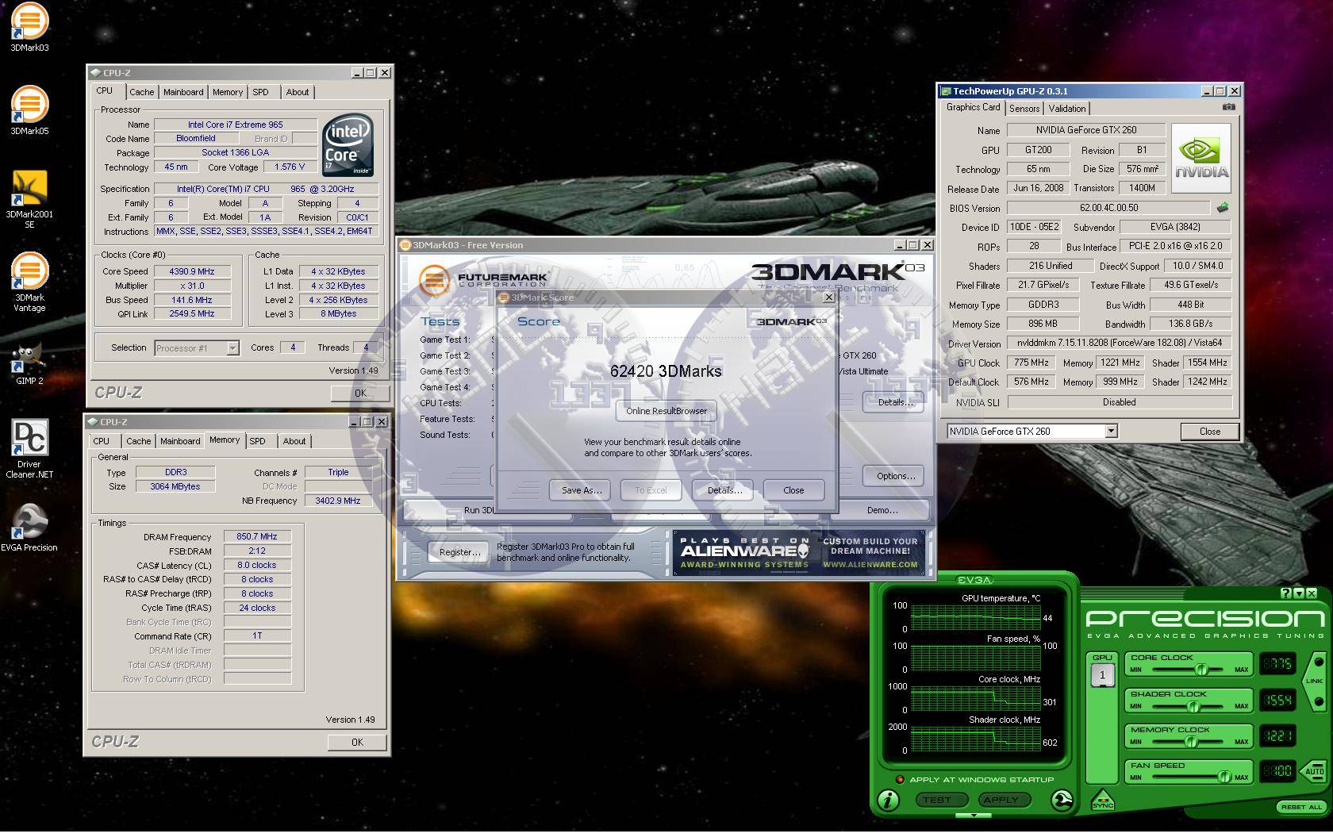
Task: Click Online ResultBrowser in the score dialog
Action: (x=666, y=411)
